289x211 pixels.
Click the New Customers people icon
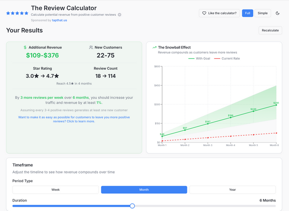(91, 48)
